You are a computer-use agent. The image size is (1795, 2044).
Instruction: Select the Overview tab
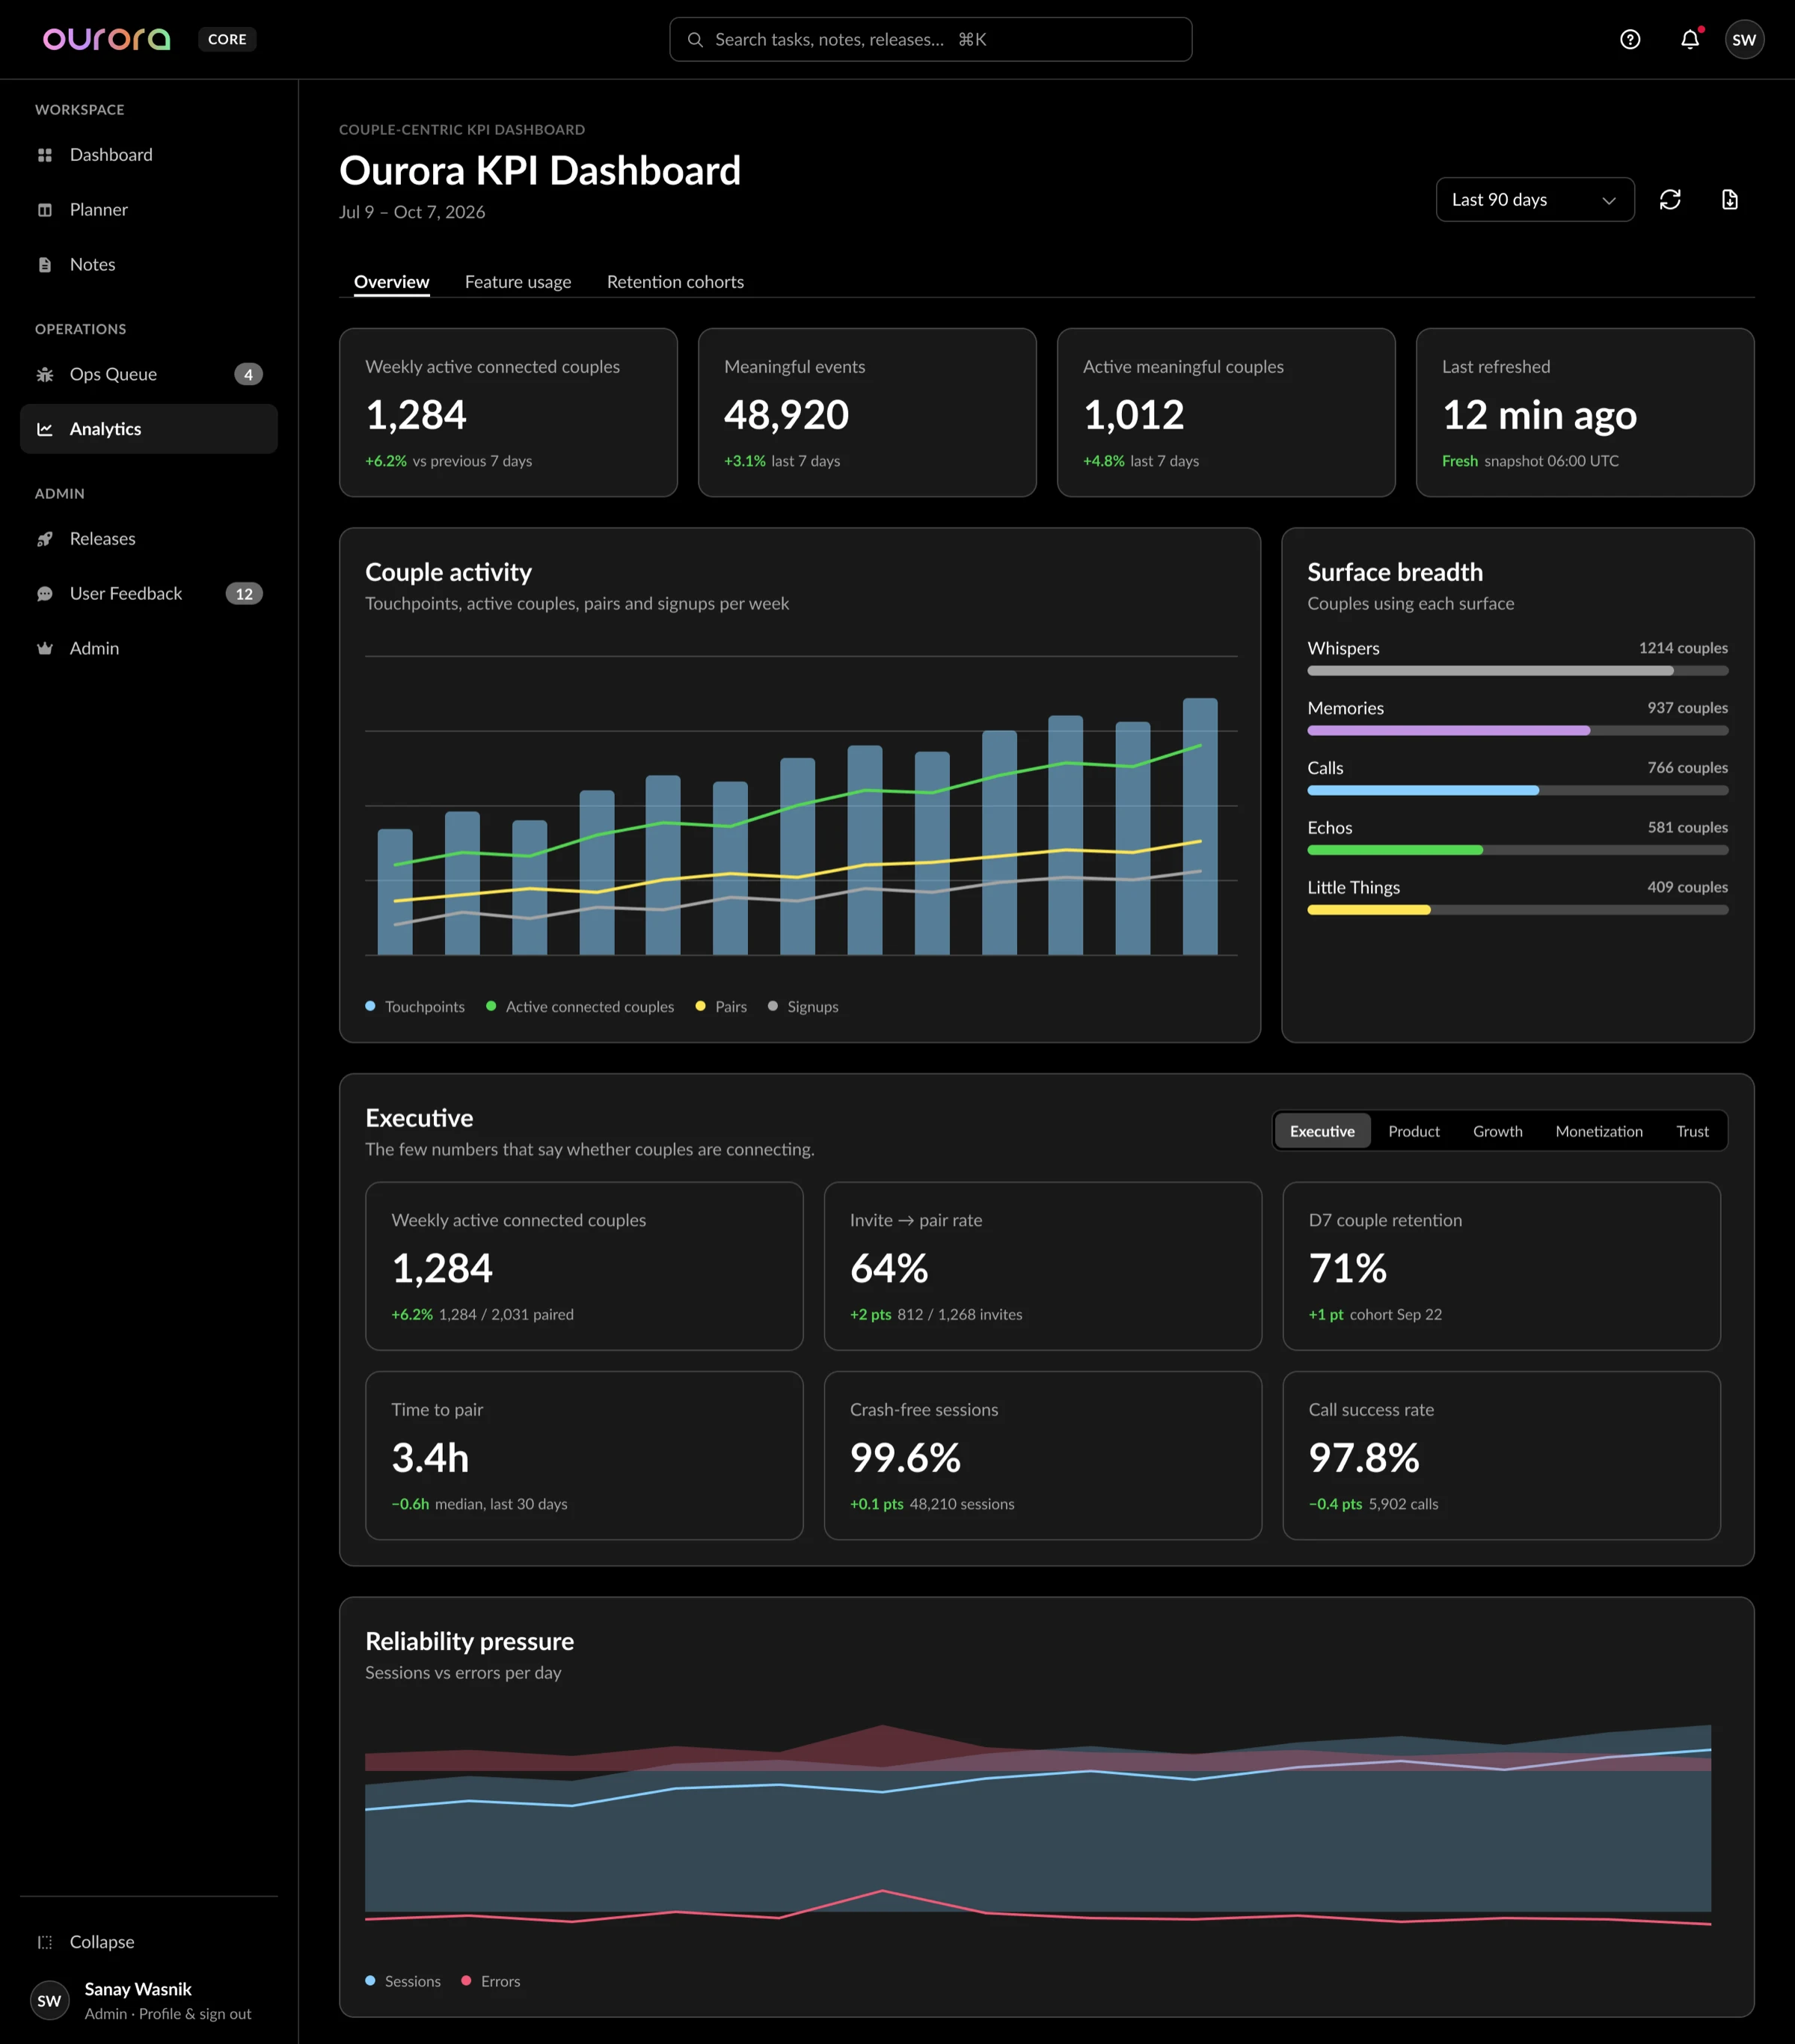391,282
